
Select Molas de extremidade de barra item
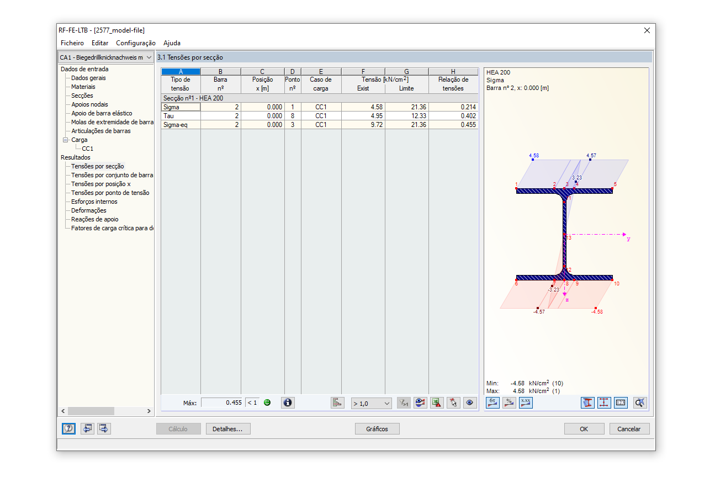pyautogui.click(x=112, y=122)
